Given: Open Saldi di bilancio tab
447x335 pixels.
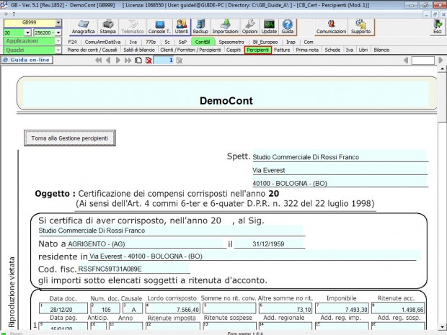Looking at the screenshot, I should tap(139, 50).
